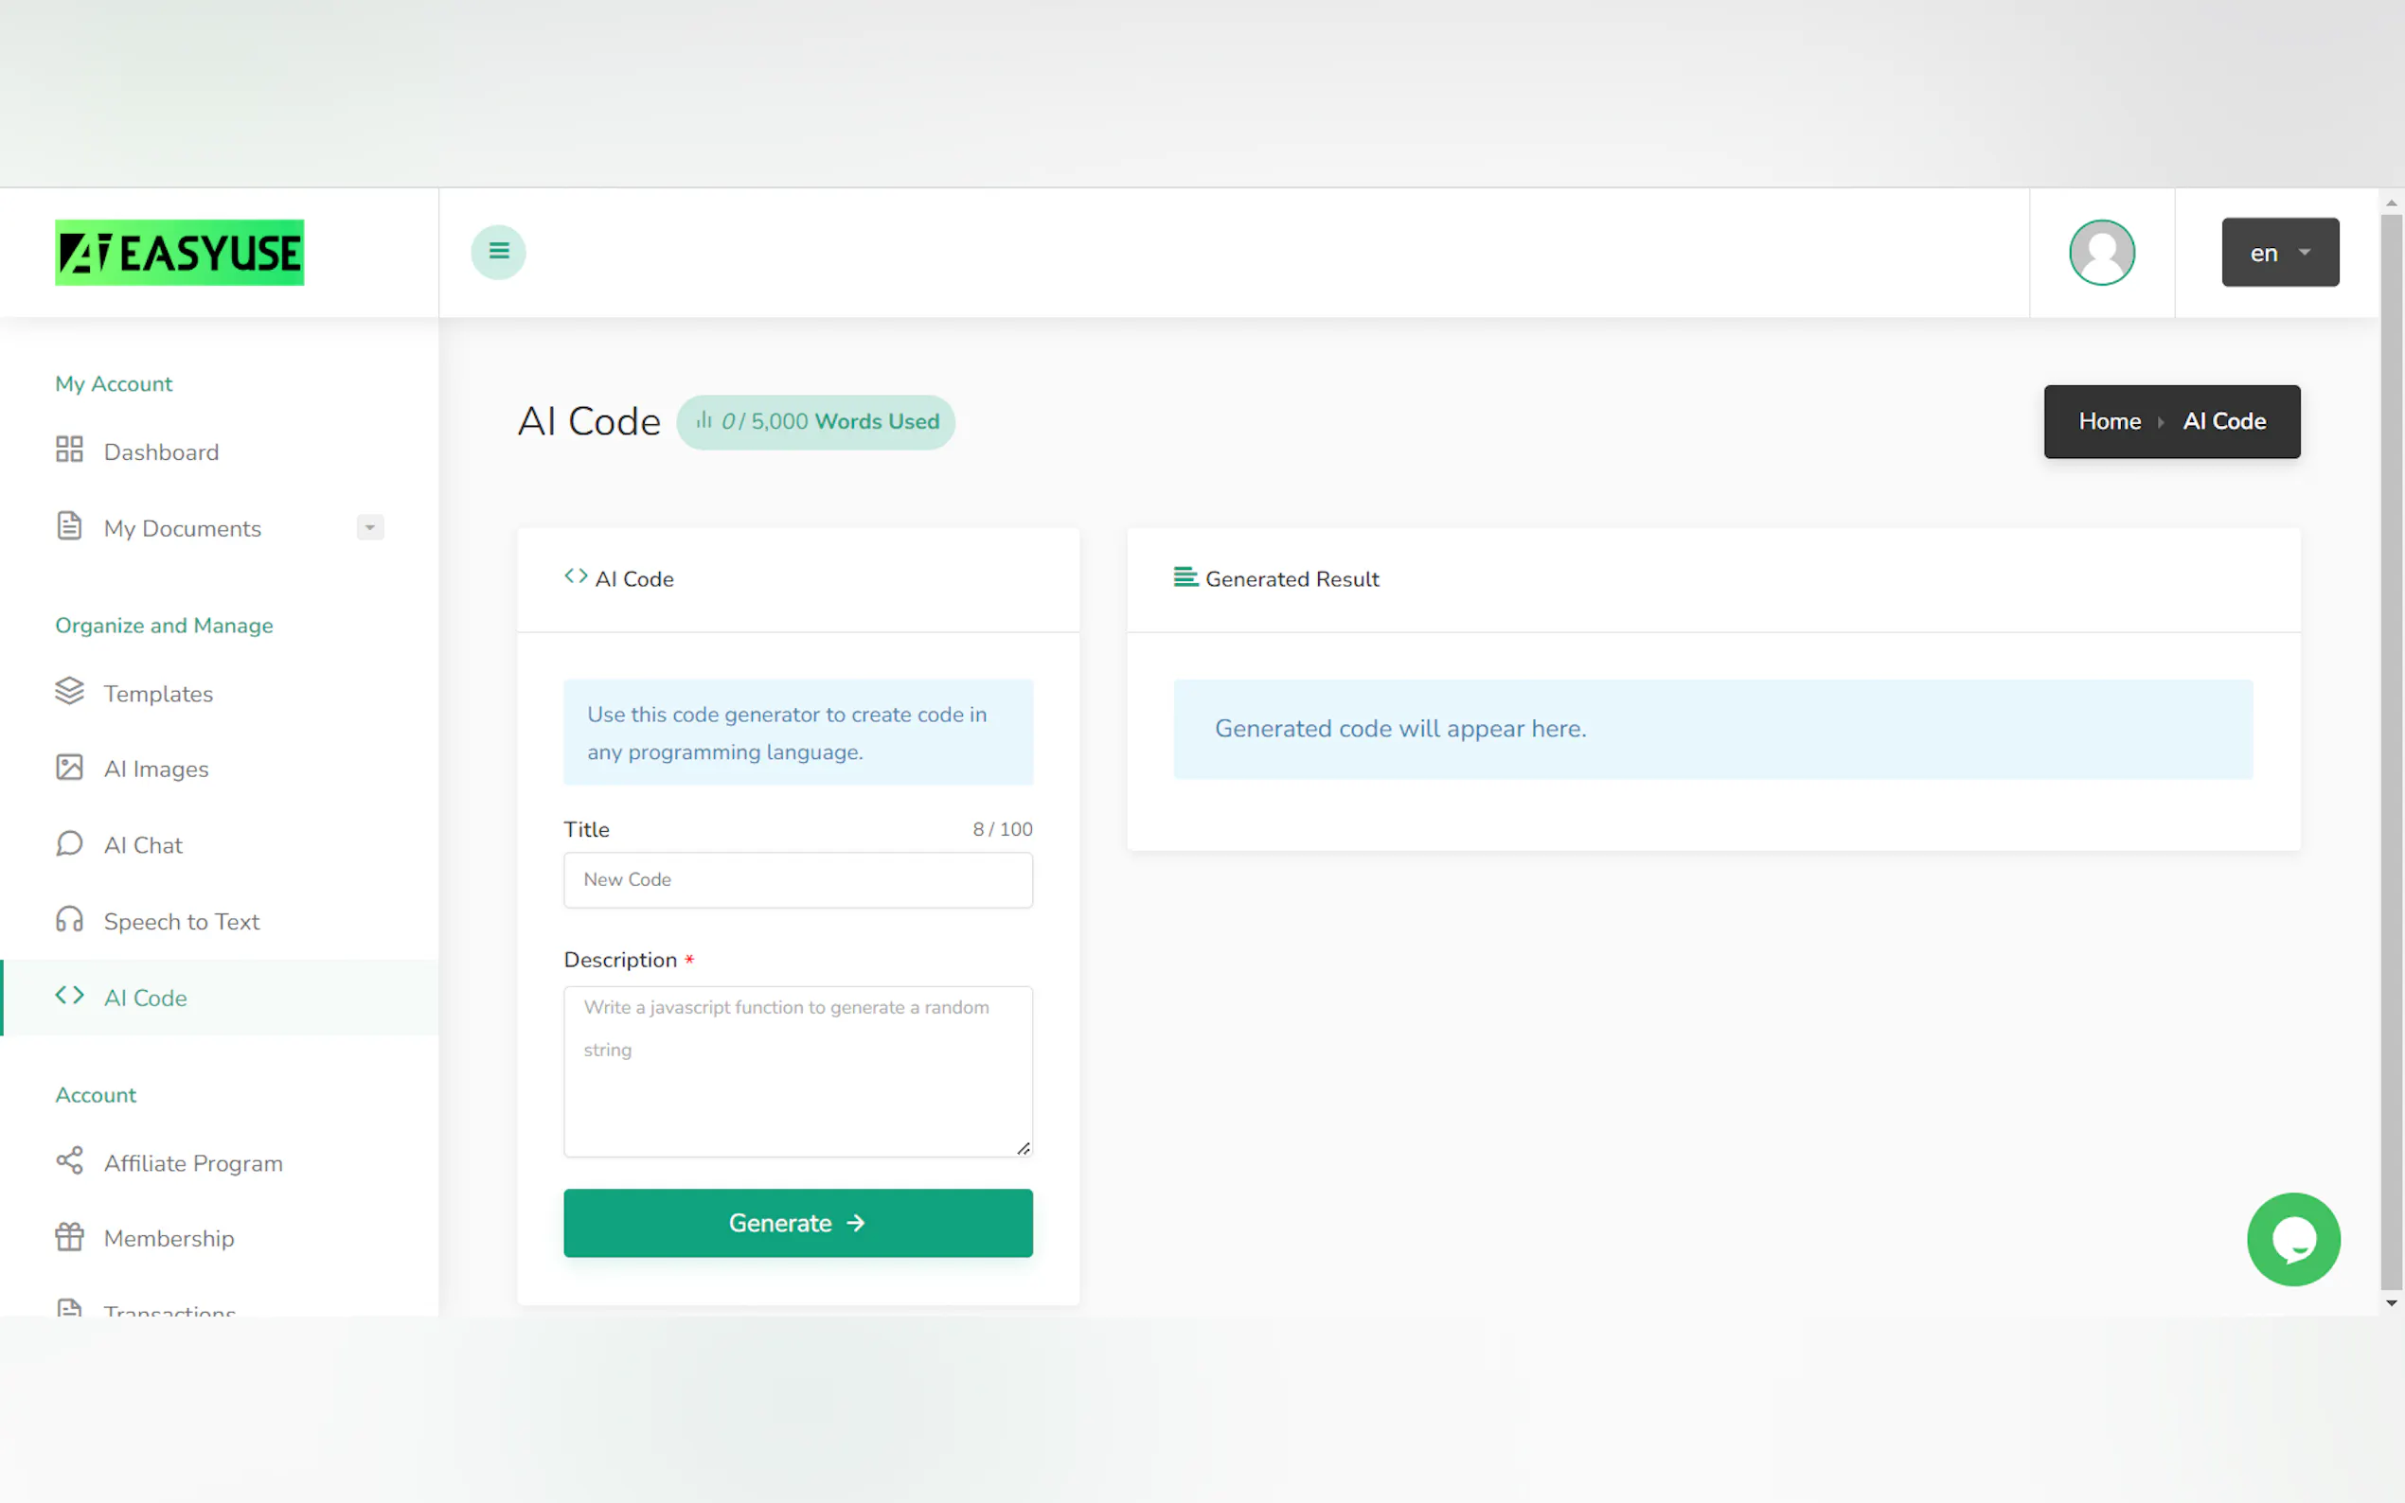Image resolution: width=2405 pixels, height=1503 pixels.
Task: Click the scrollbar down arrow
Action: click(2391, 1302)
